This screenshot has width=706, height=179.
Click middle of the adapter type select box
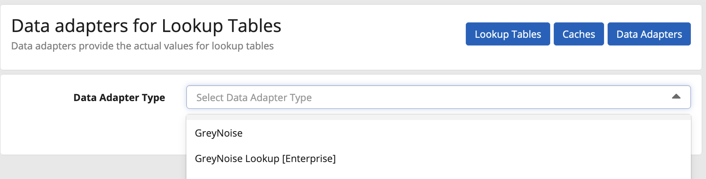click(438, 97)
